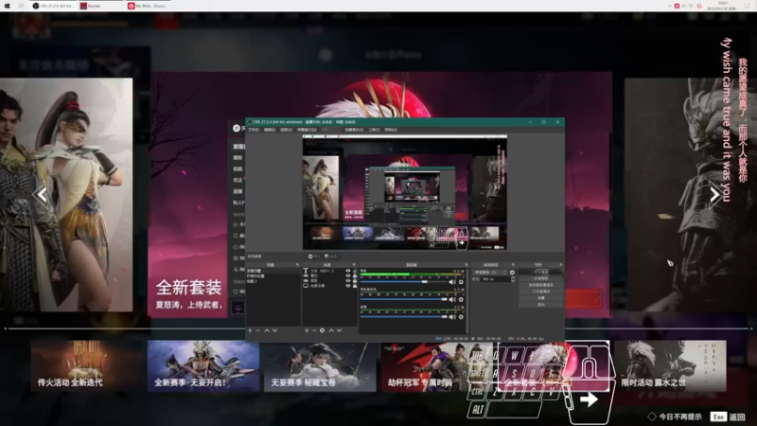
Task: Move selected source down in list
Action: coord(340,330)
